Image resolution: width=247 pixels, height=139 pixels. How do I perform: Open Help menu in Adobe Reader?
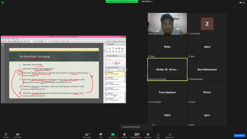click(17, 39)
